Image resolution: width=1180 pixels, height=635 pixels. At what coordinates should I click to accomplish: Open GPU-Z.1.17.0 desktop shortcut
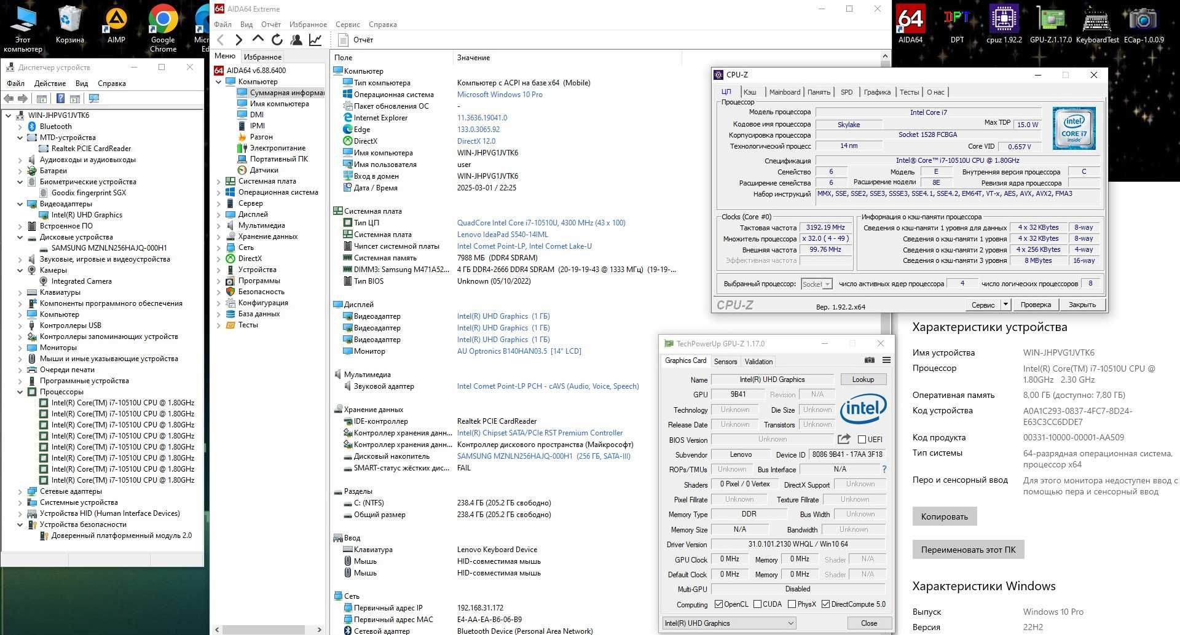pos(1051,25)
